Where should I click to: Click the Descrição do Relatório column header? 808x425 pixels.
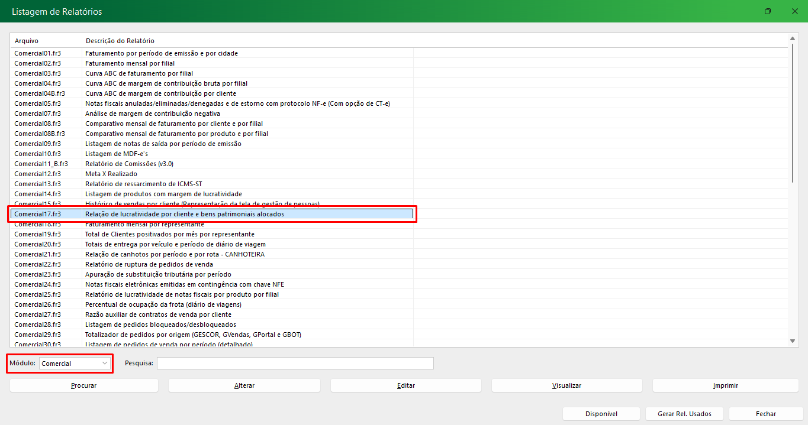(x=120, y=41)
